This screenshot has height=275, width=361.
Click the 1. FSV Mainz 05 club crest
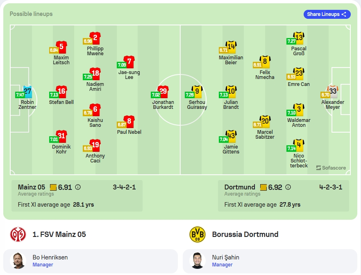(18, 234)
